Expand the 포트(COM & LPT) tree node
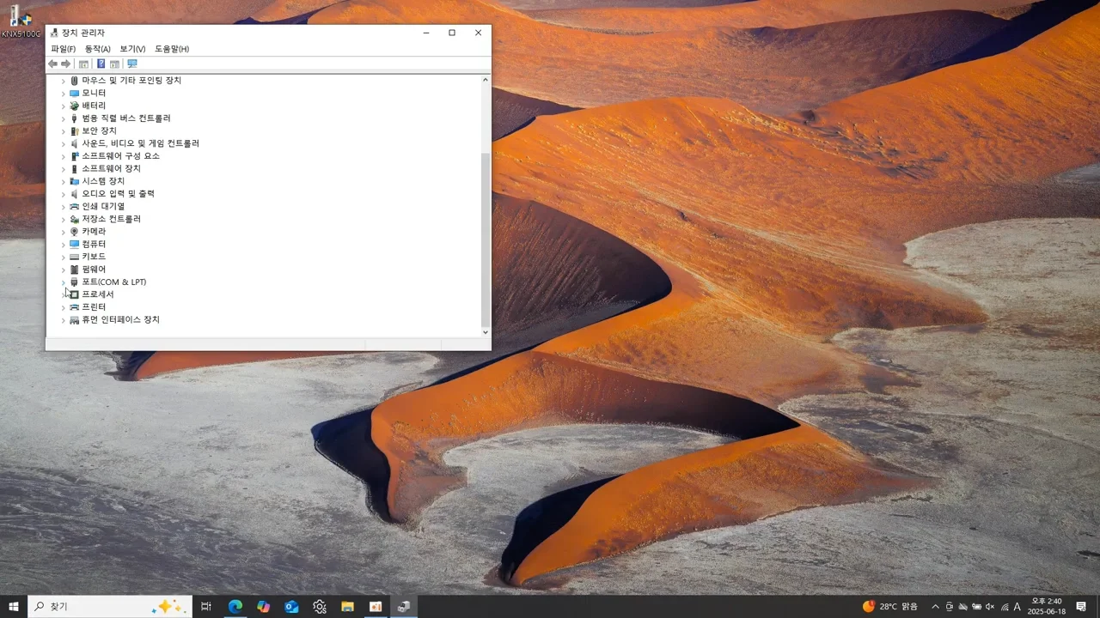This screenshot has width=1100, height=618. [x=63, y=282]
